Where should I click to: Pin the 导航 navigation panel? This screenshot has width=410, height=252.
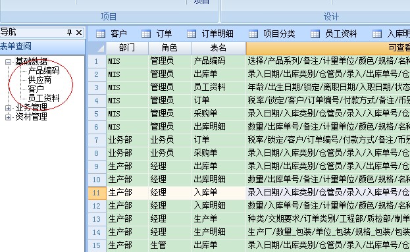(x=69, y=32)
